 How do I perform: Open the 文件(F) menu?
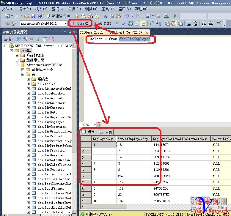tap(8, 9)
